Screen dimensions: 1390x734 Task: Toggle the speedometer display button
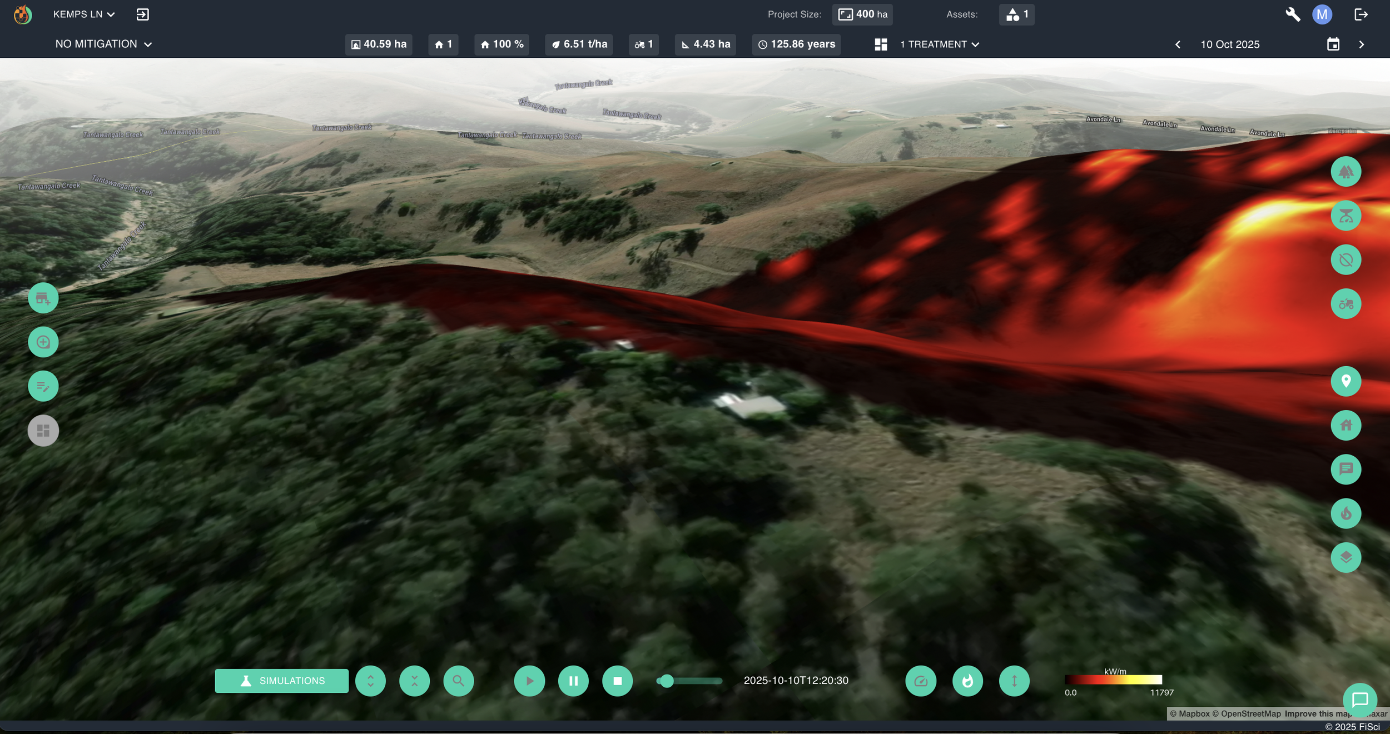921,681
